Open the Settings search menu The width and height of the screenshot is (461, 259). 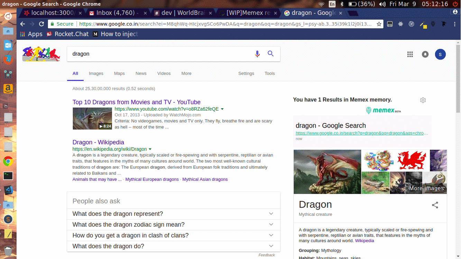click(246, 73)
